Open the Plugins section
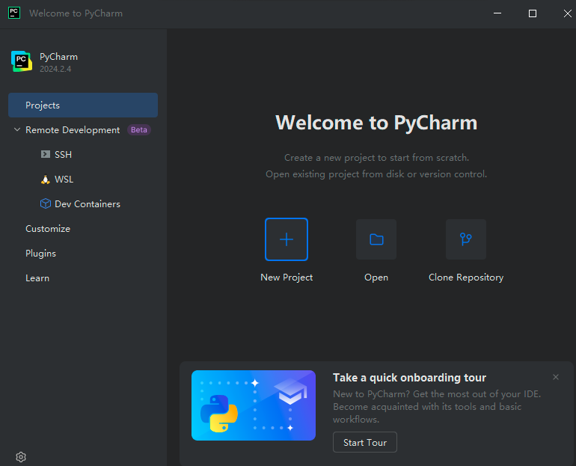The height and width of the screenshot is (466, 576). tap(41, 254)
